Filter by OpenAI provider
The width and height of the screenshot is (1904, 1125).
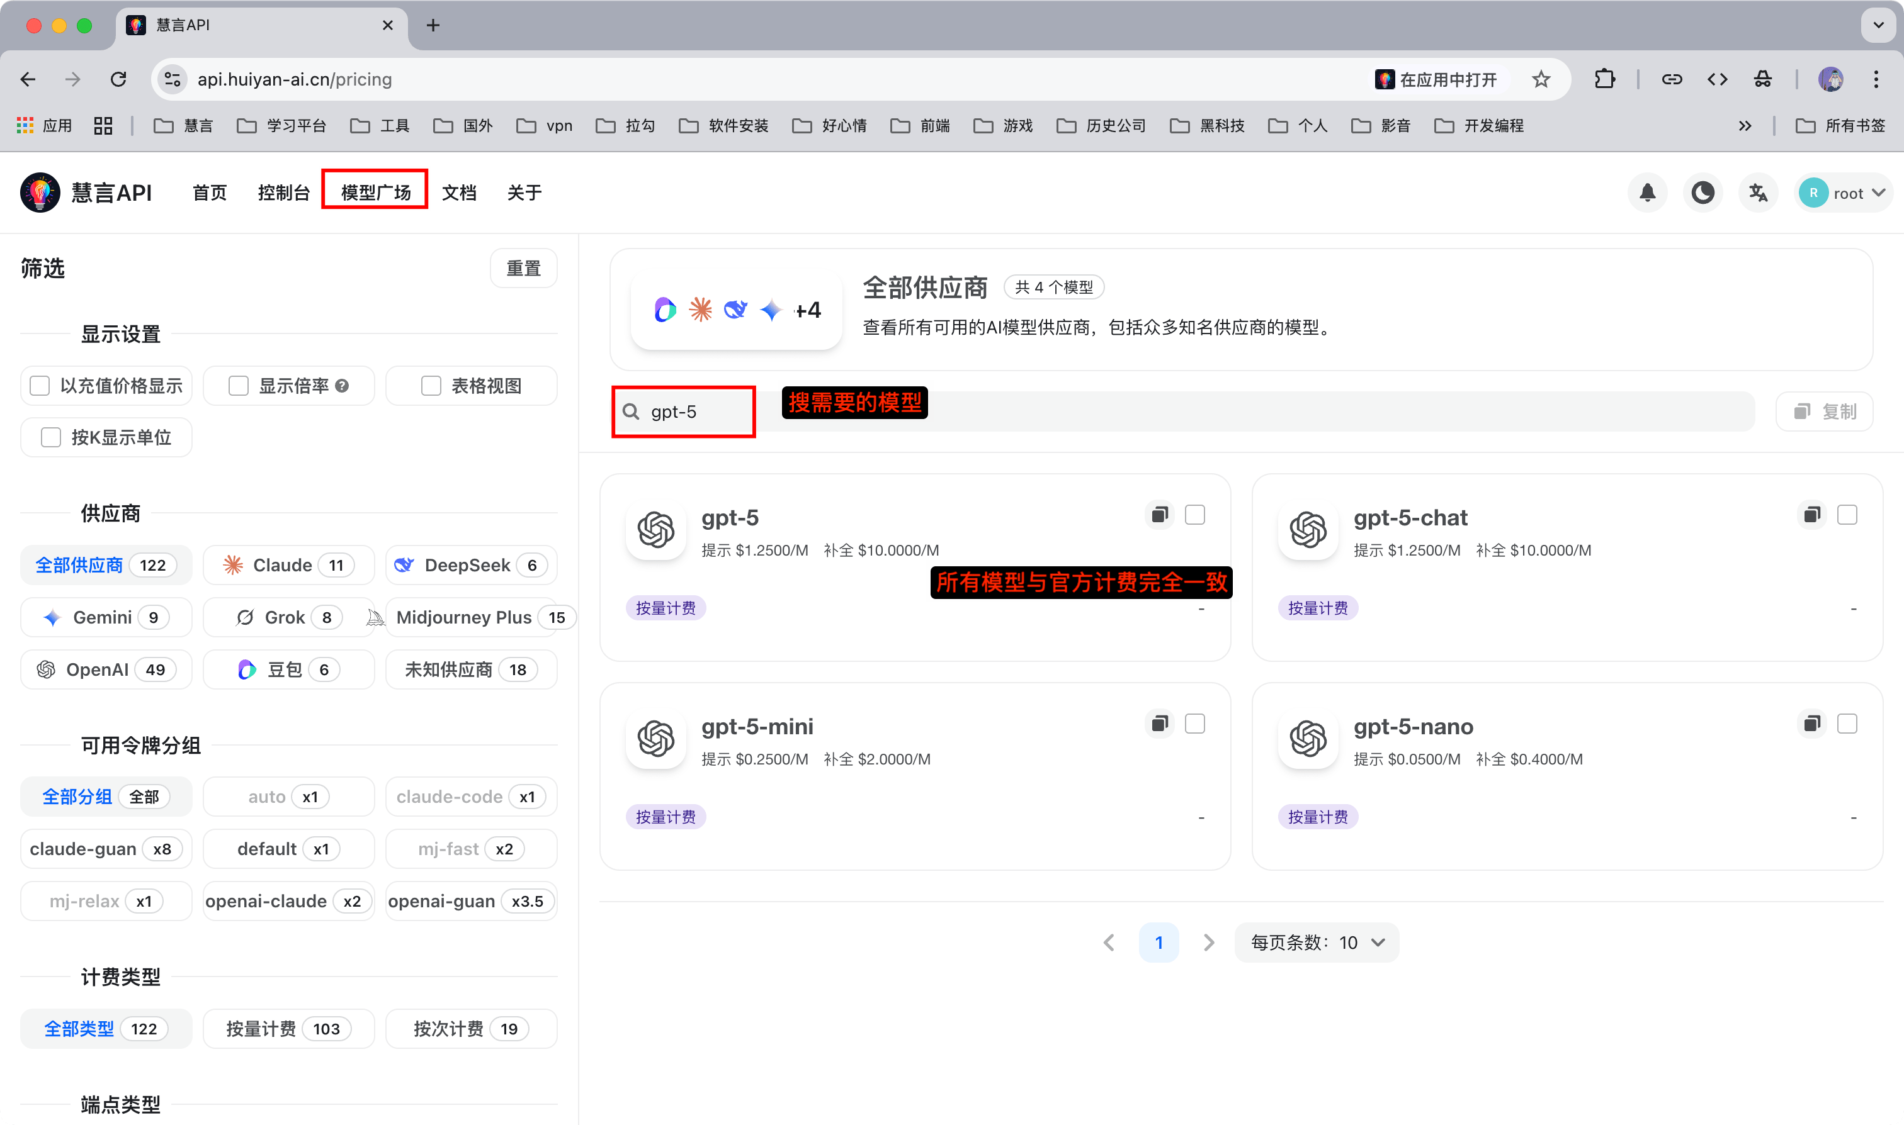pyautogui.click(x=106, y=670)
